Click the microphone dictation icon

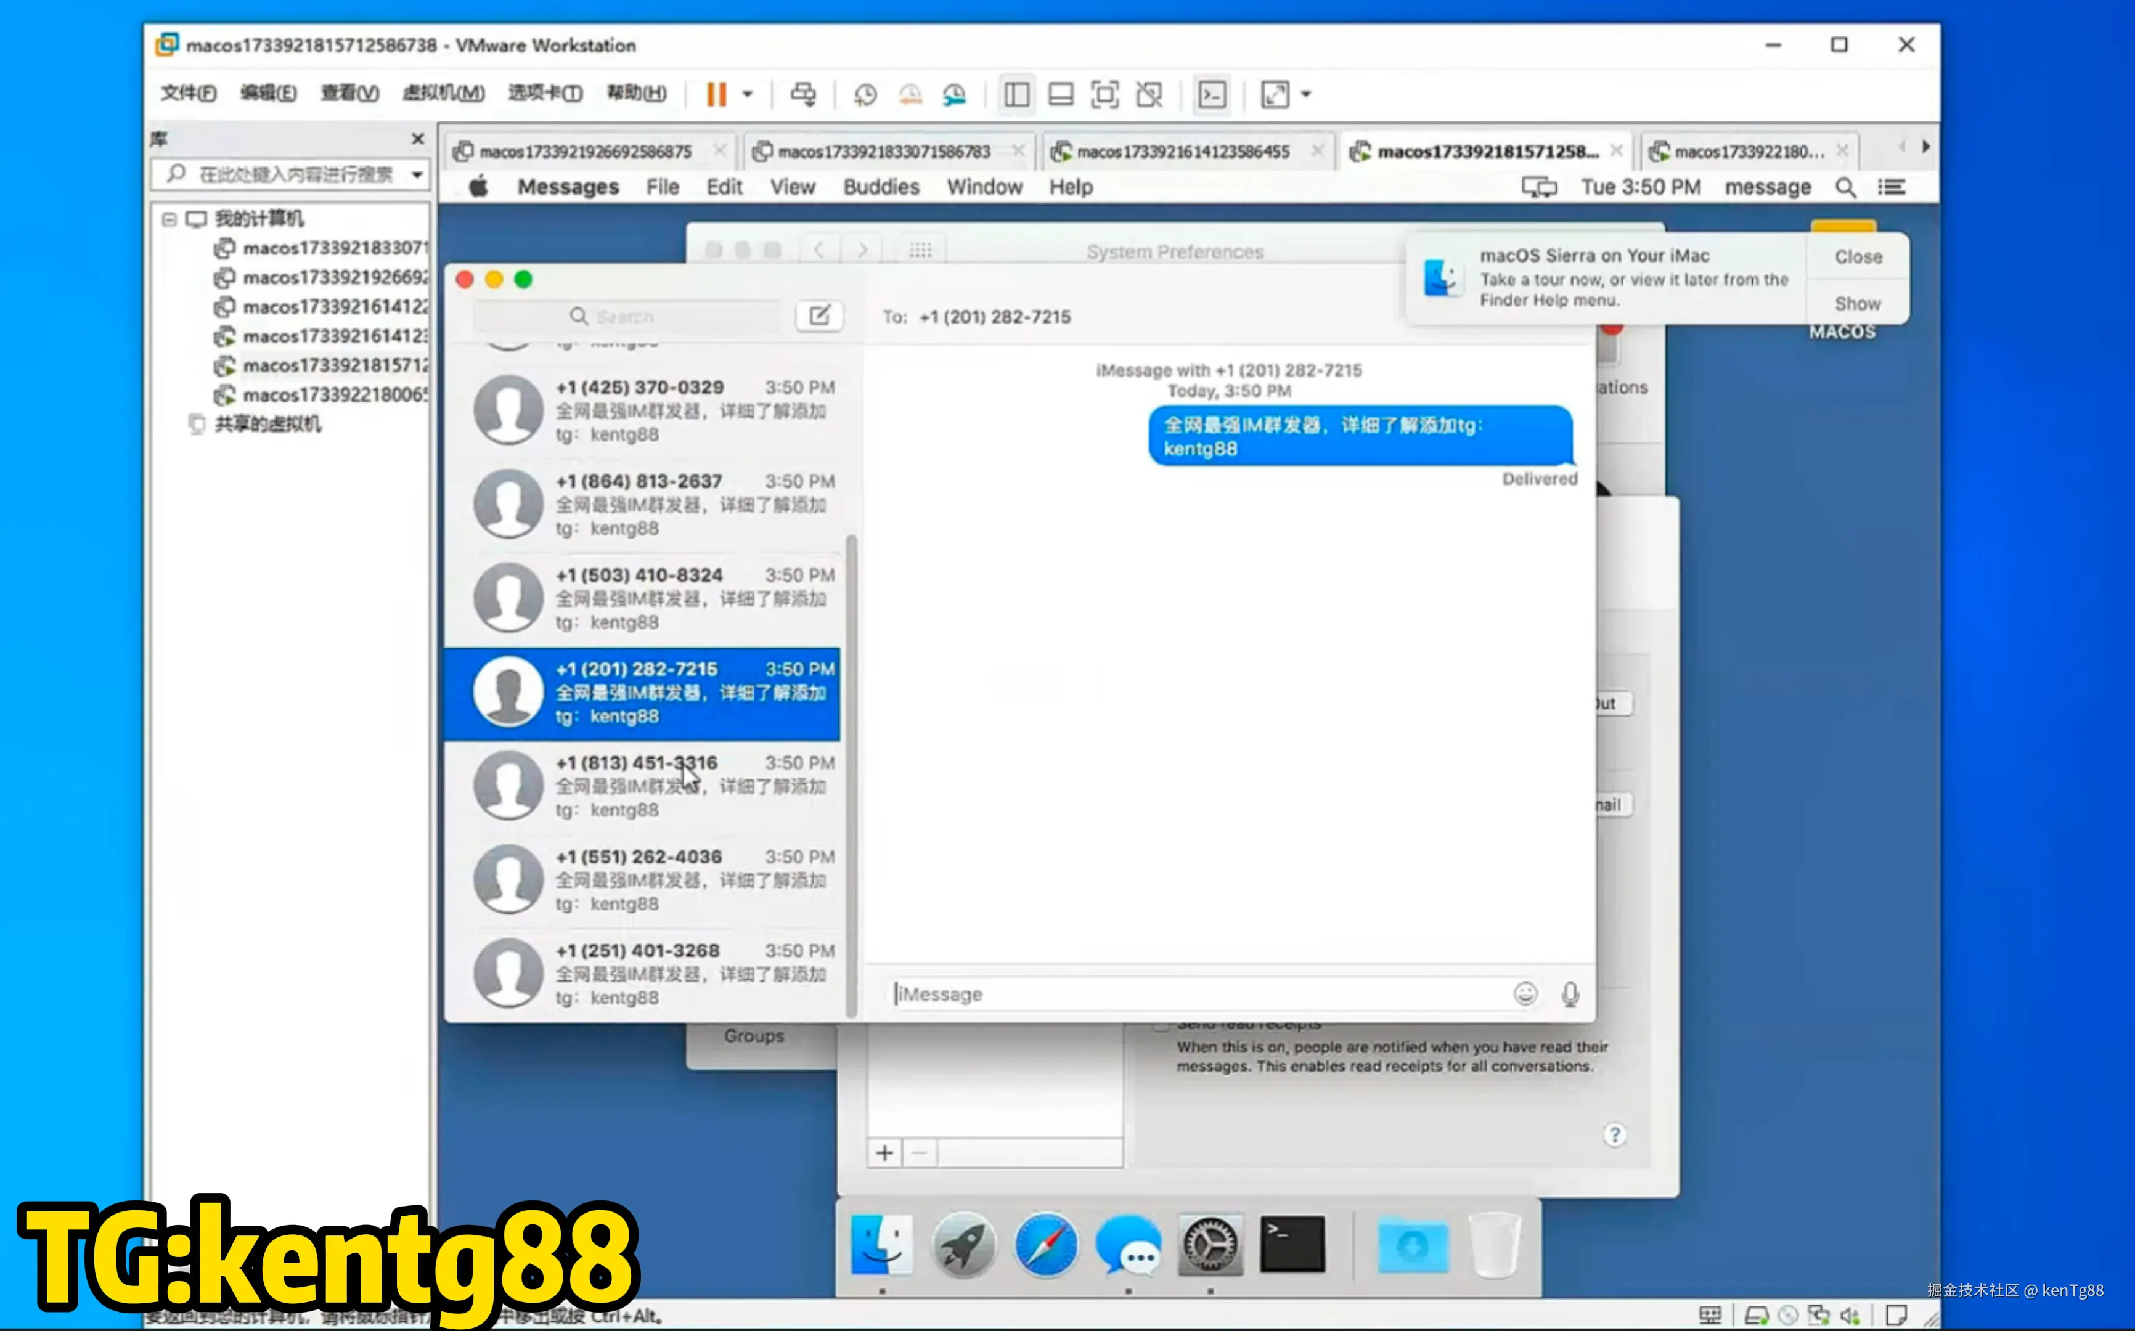[x=1570, y=994]
